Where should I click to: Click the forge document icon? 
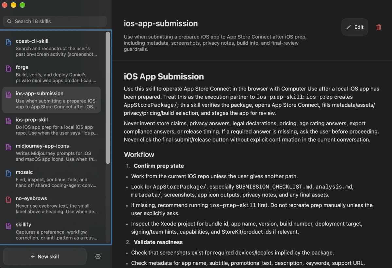(x=9, y=69)
